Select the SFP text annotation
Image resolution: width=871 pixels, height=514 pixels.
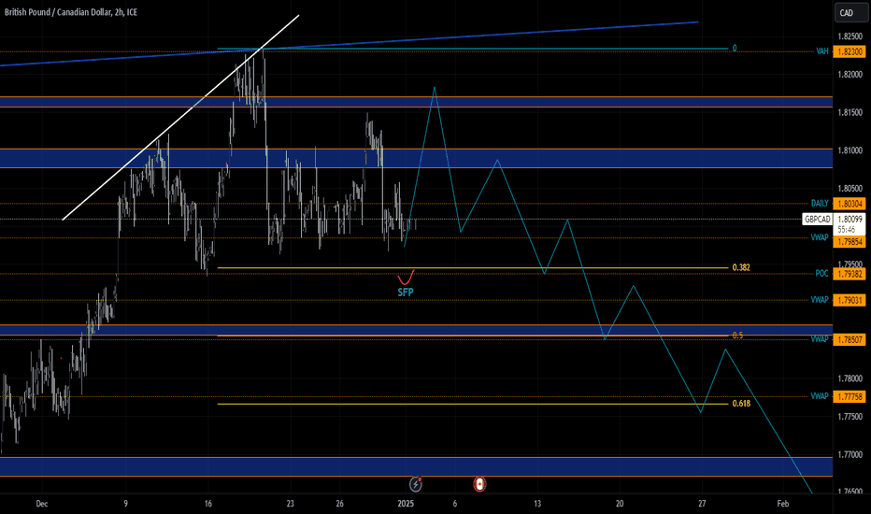tap(406, 293)
